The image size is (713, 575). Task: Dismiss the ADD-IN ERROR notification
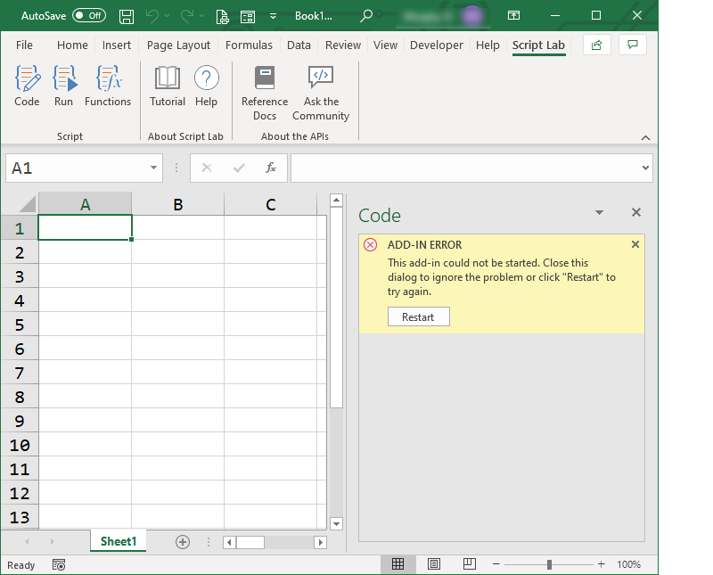tap(635, 243)
